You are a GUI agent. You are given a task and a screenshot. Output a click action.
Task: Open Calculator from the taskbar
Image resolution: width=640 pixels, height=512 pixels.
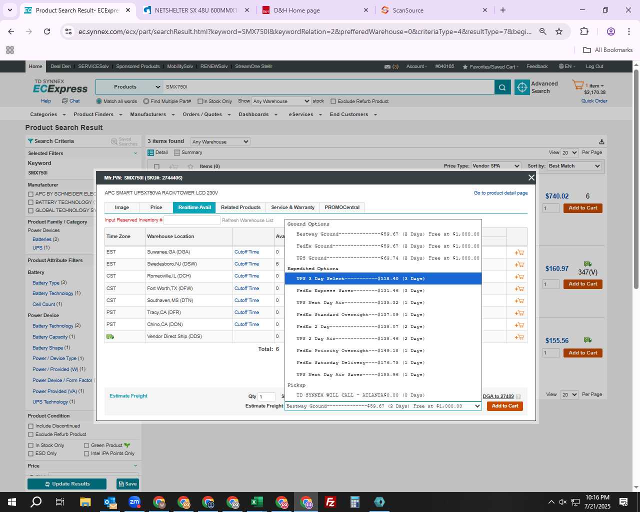coord(355,502)
